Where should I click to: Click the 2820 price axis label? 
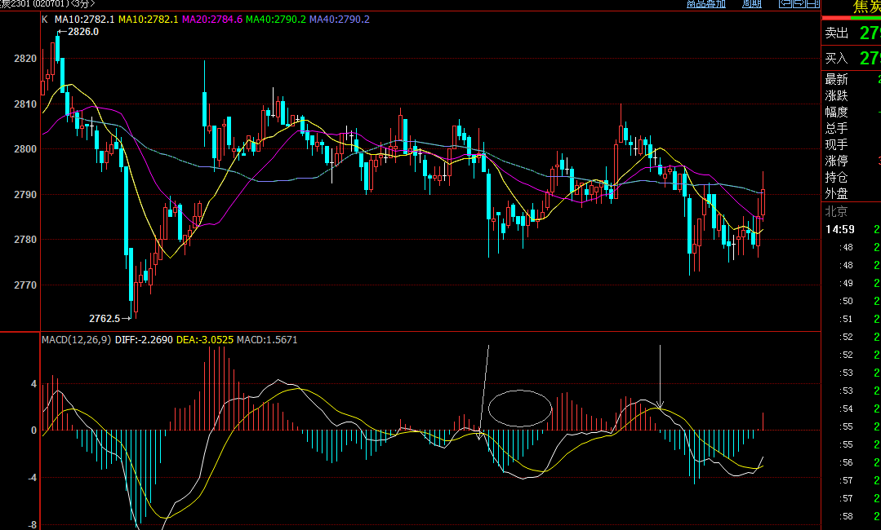pos(25,59)
